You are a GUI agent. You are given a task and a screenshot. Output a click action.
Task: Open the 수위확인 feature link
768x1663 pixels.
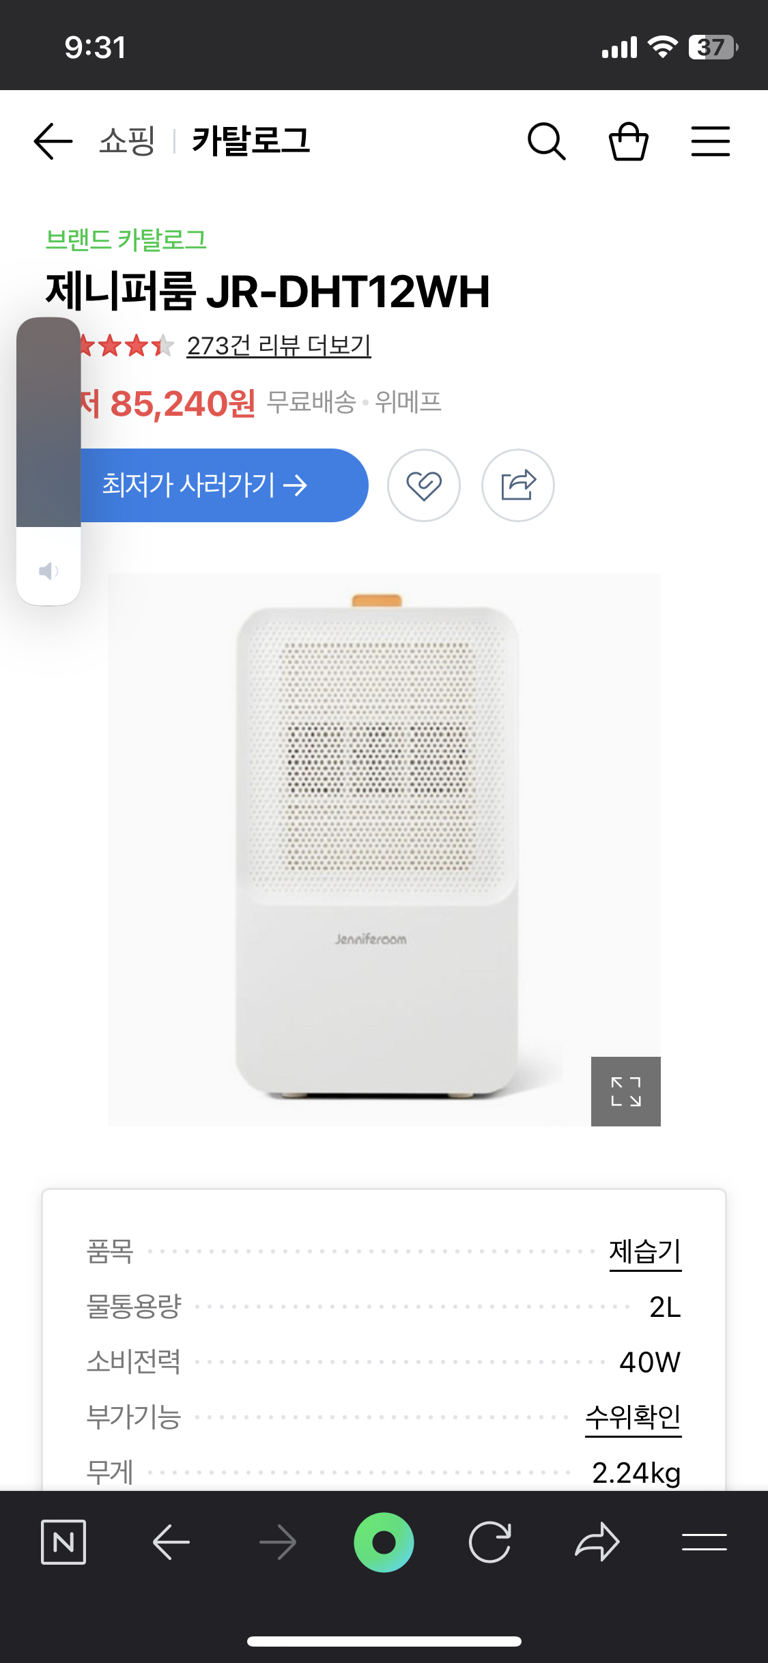coord(634,1417)
